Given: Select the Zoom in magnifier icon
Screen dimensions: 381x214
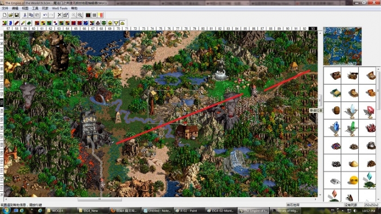Looking at the screenshot, I should [x=74, y=15].
